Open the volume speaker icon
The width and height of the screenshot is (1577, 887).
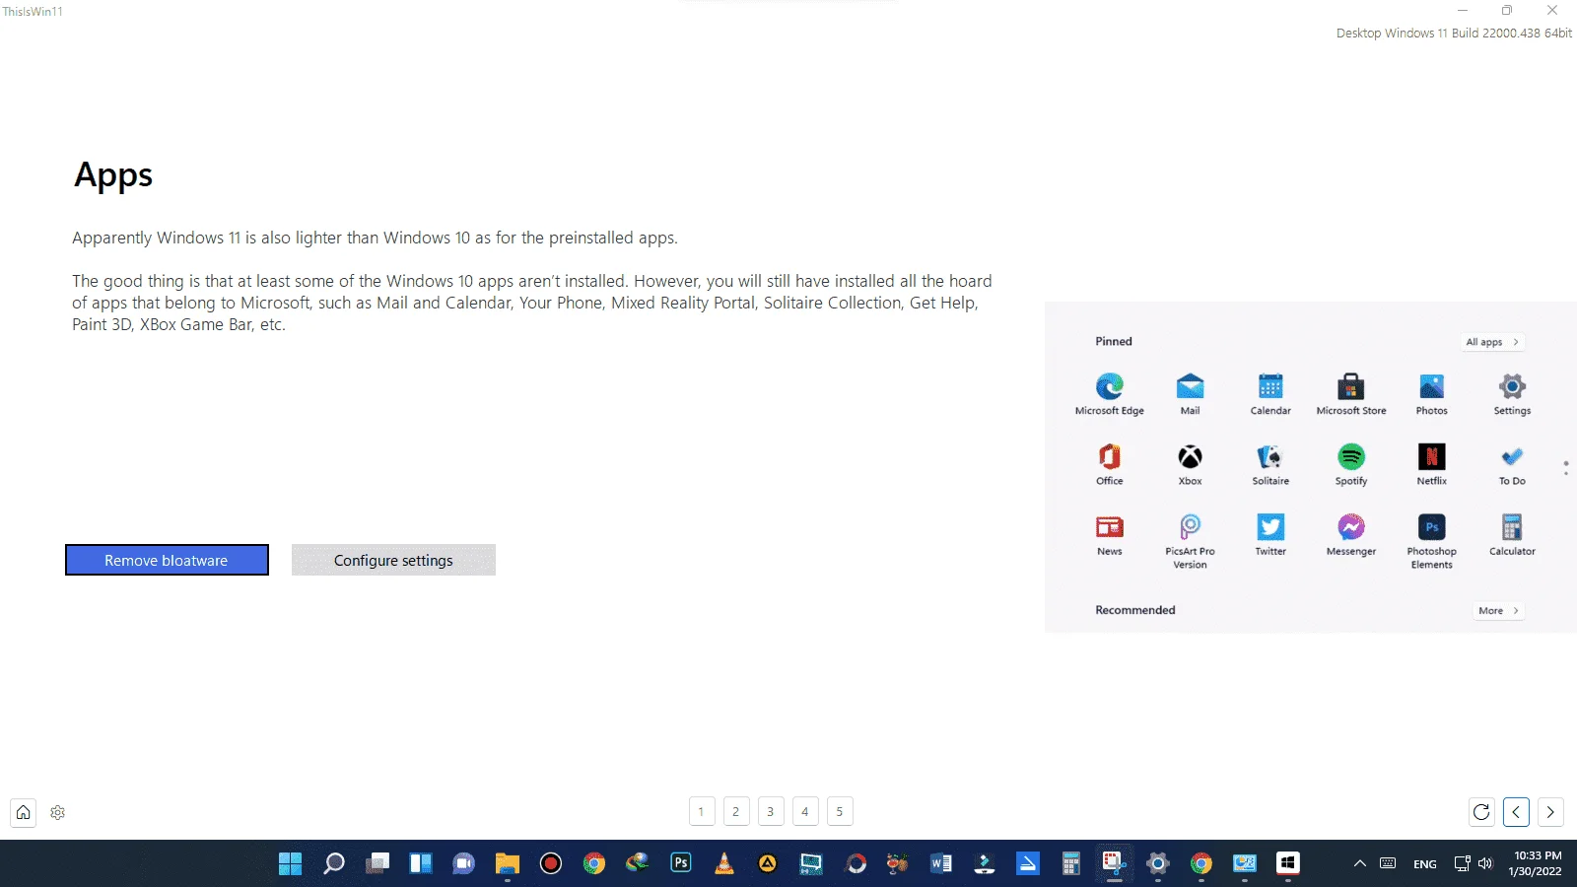pos(1485,863)
